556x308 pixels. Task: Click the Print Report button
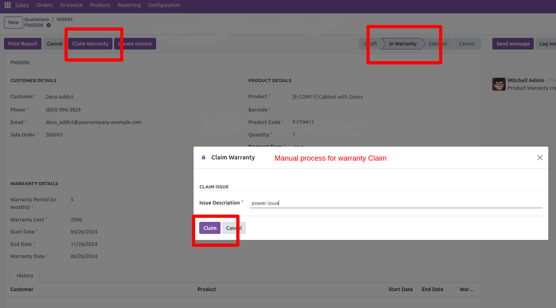click(23, 44)
